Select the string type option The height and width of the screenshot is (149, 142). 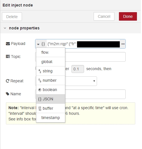coord(51,71)
